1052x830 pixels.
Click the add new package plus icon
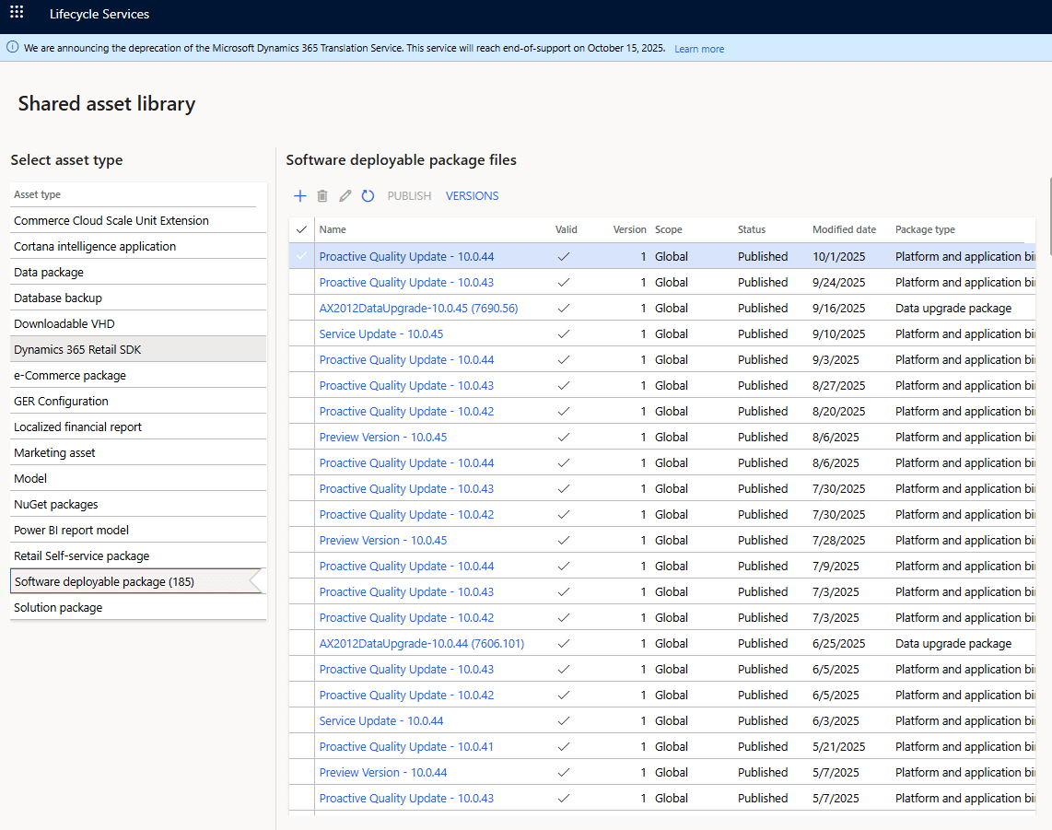click(299, 196)
